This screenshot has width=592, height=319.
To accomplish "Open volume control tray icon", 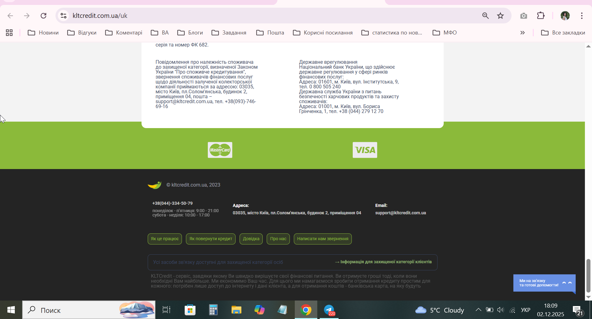I will (500, 310).
